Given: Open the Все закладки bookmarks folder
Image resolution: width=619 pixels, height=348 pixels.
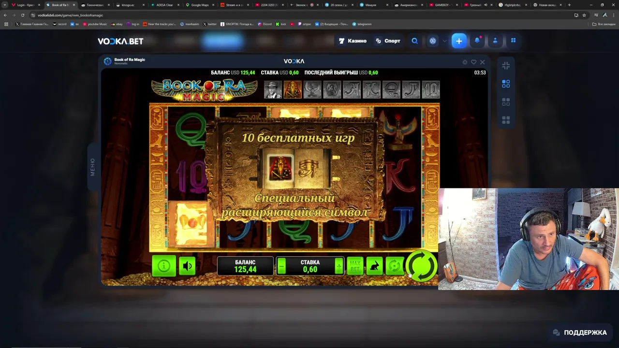Looking at the screenshot, I should click(x=604, y=24).
